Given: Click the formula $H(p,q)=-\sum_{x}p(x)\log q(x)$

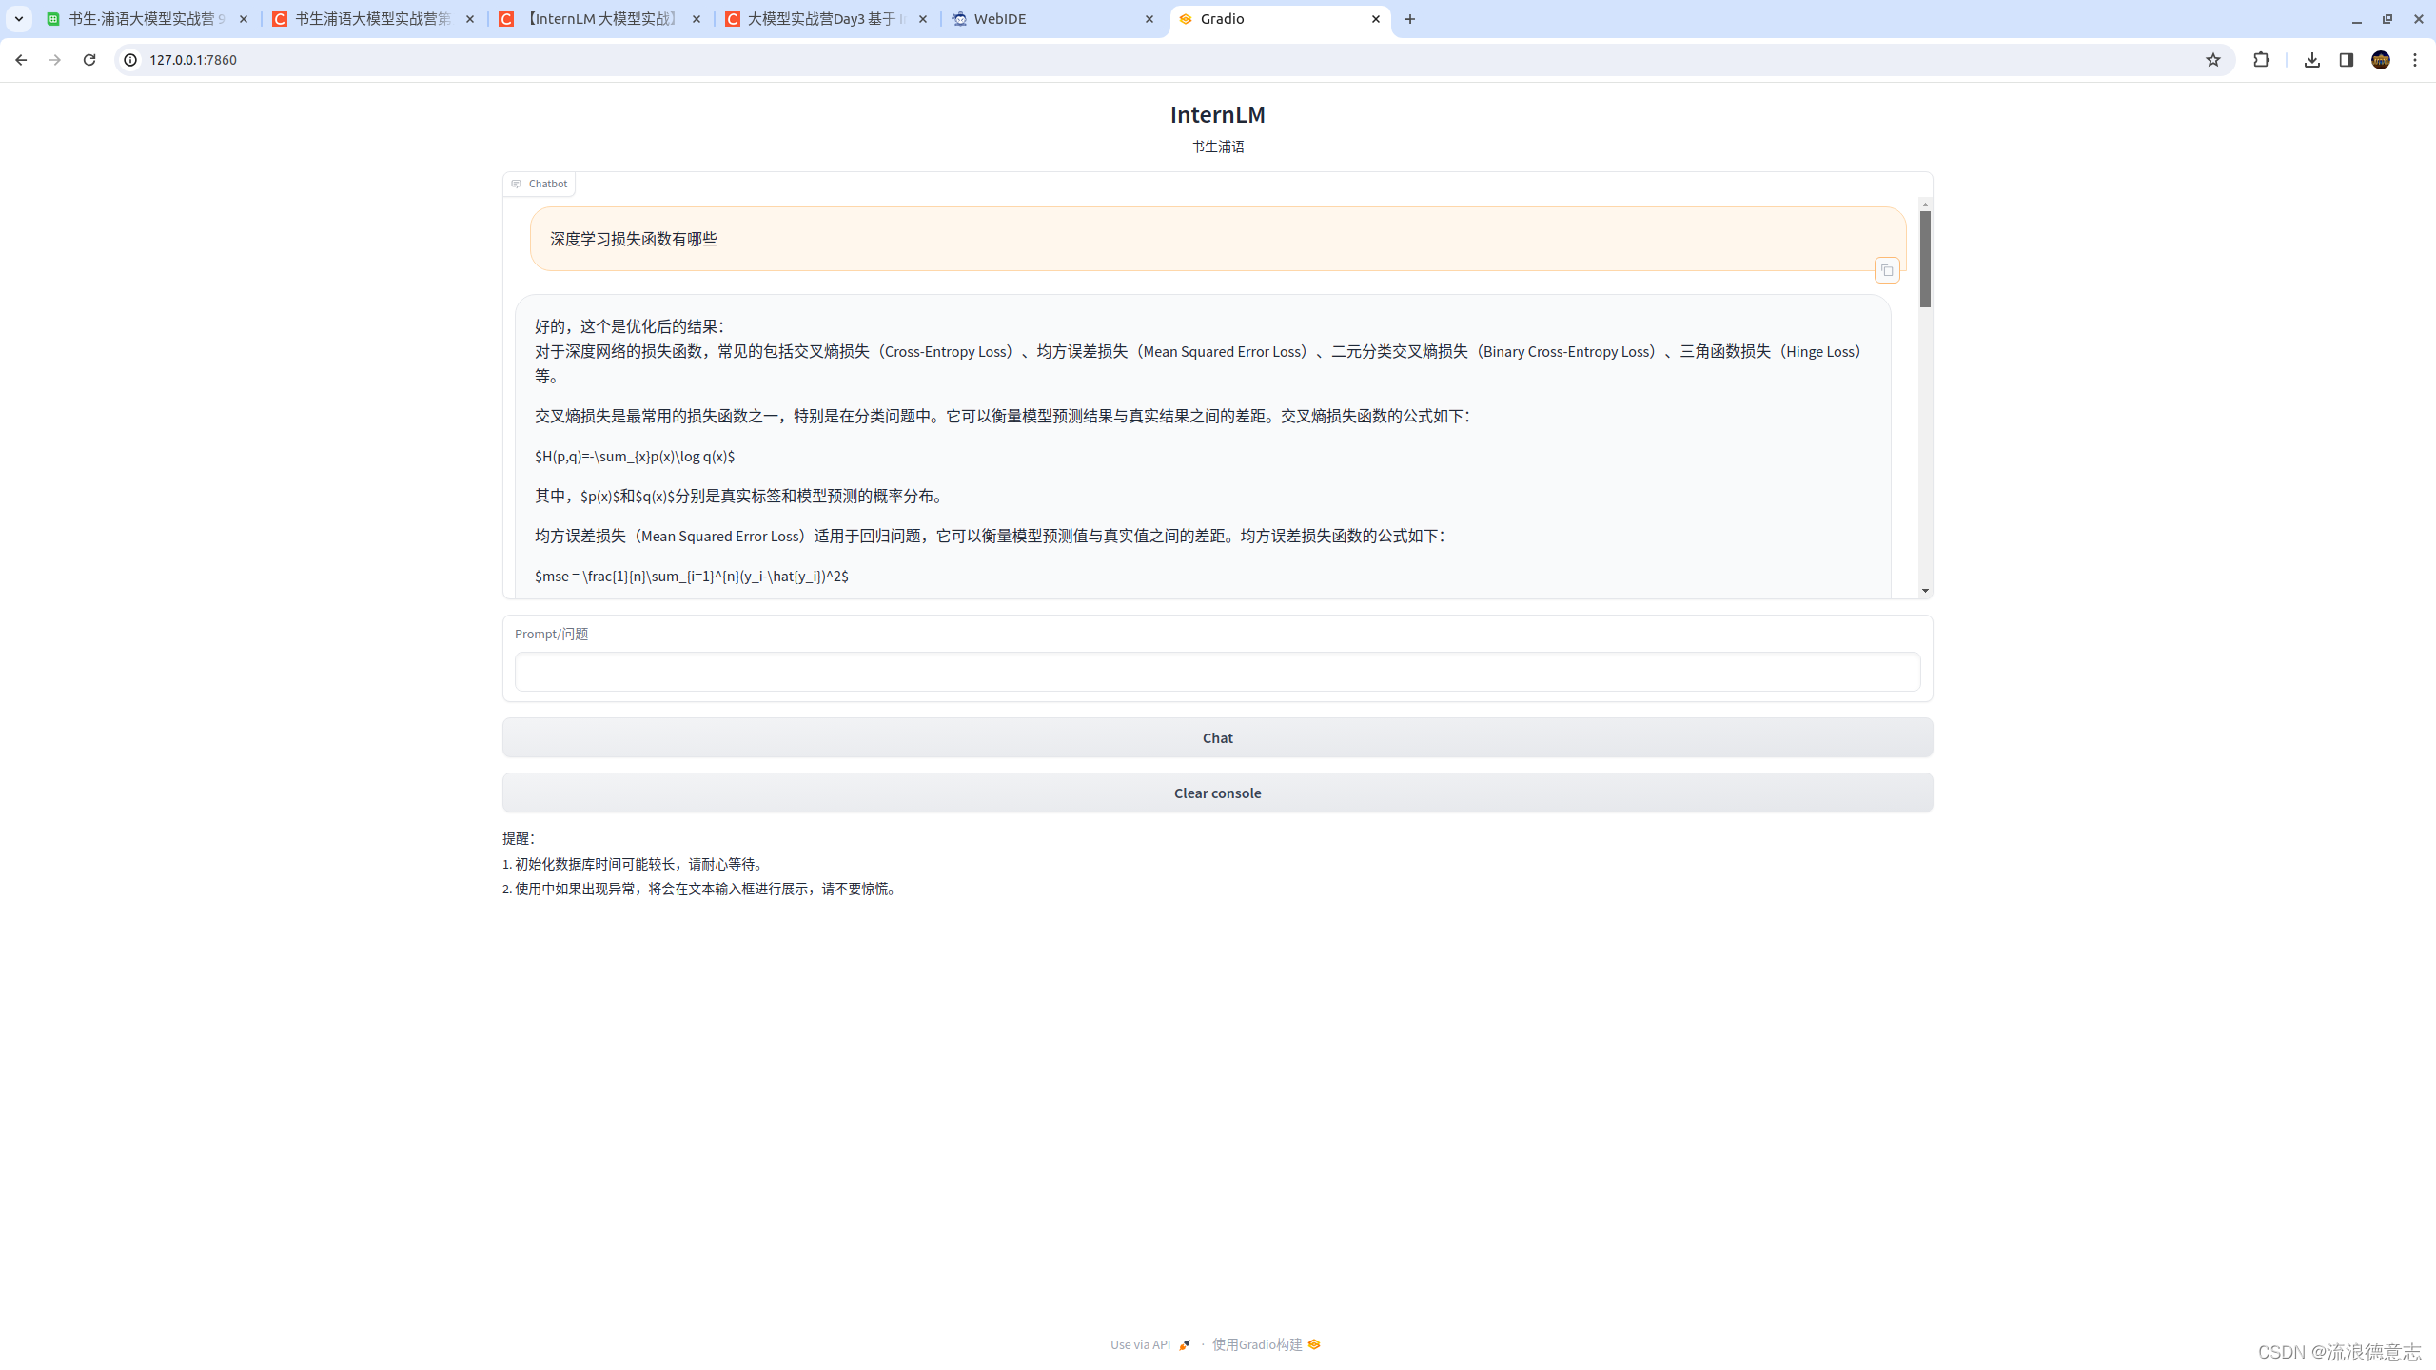Looking at the screenshot, I should (x=635, y=457).
